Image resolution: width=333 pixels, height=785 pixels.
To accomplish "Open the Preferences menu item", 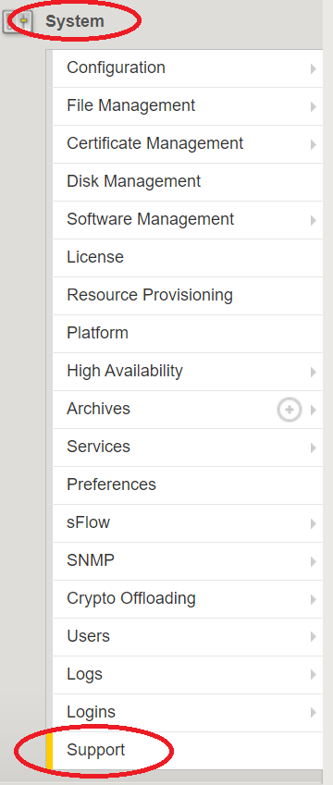I will click(x=188, y=485).
